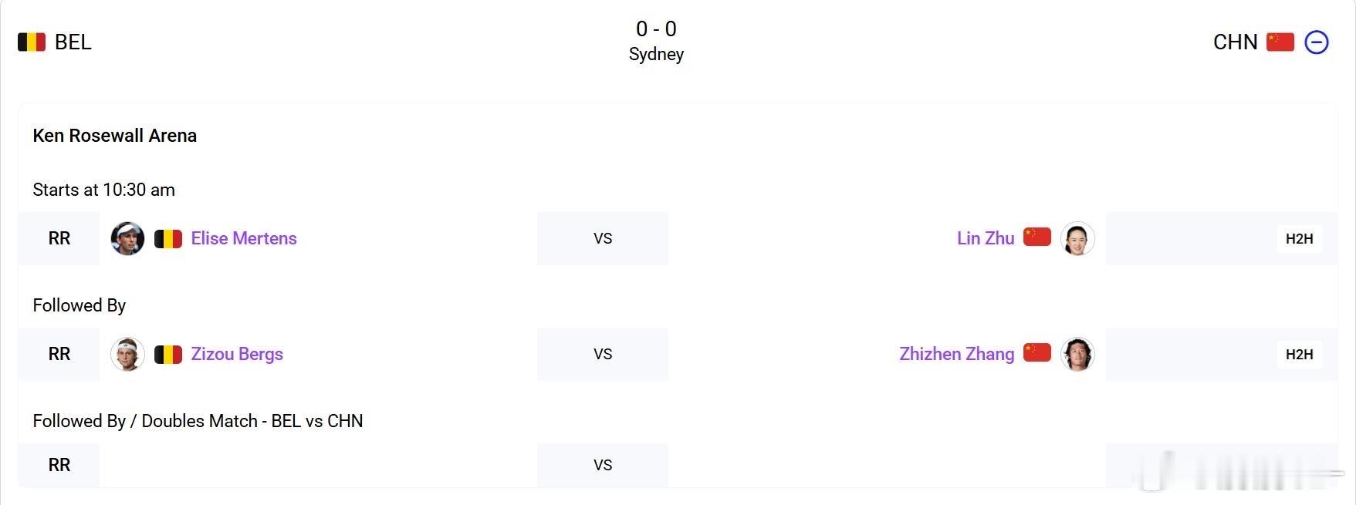Collapse the BEL vs CHN tie with the minus circle

click(1316, 42)
